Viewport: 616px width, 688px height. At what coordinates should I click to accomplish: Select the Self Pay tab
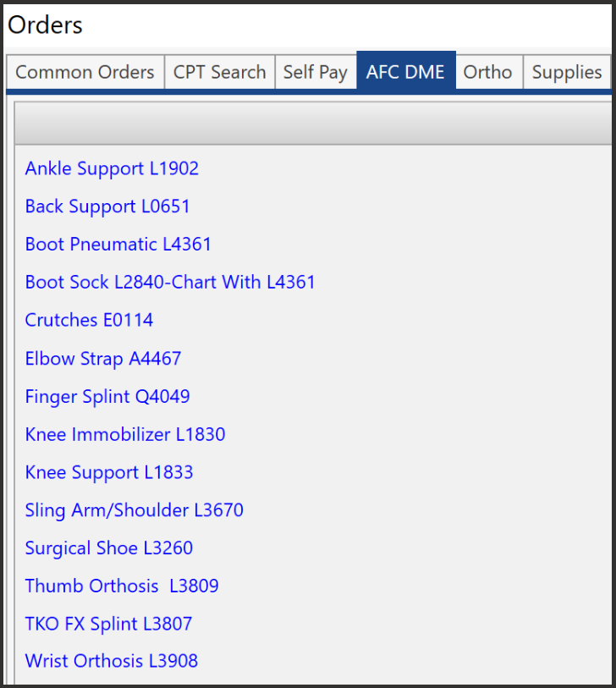click(x=315, y=73)
